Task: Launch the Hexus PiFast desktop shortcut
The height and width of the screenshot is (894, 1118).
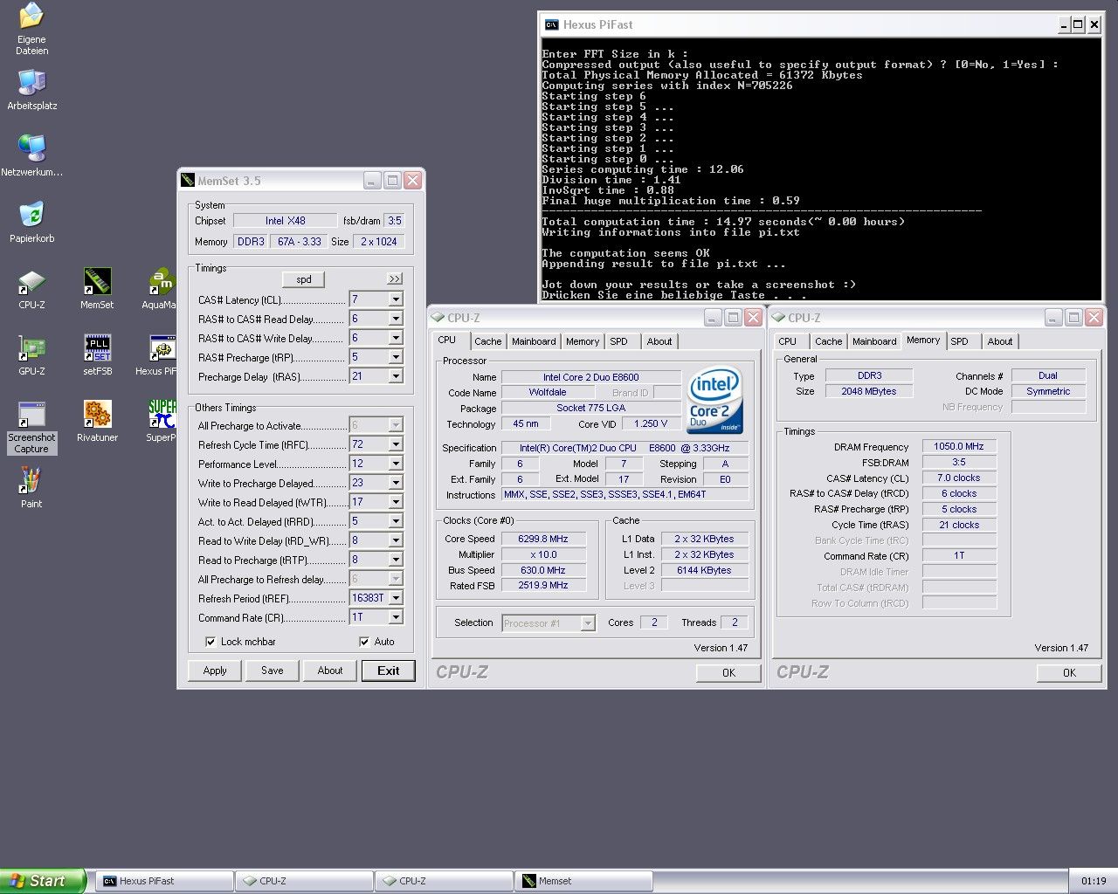Action: [157, 354]
